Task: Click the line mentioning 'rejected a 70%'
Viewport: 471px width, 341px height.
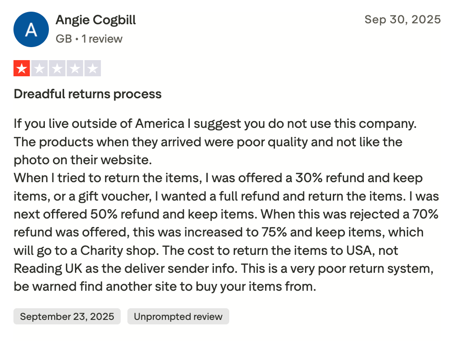Action: [226, 214]
